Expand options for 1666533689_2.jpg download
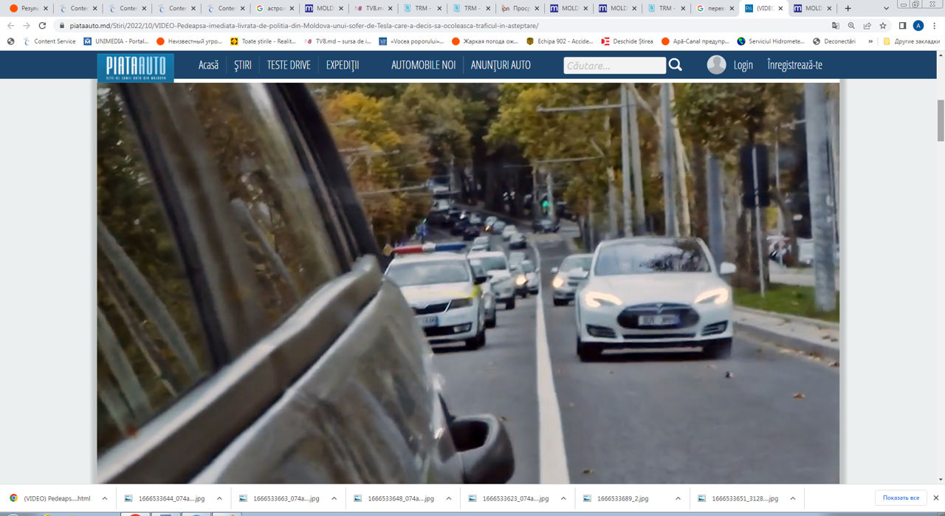This screenshot has width=945, height=516. pyautogui.click(x=678, y=498)
